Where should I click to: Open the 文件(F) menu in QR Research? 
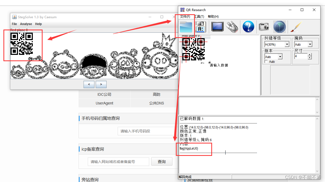coord(185,17)
